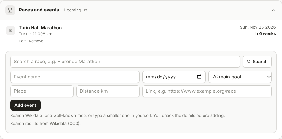Click the Races and events heading
The image size is (282, 139).
tap(39, 10)
